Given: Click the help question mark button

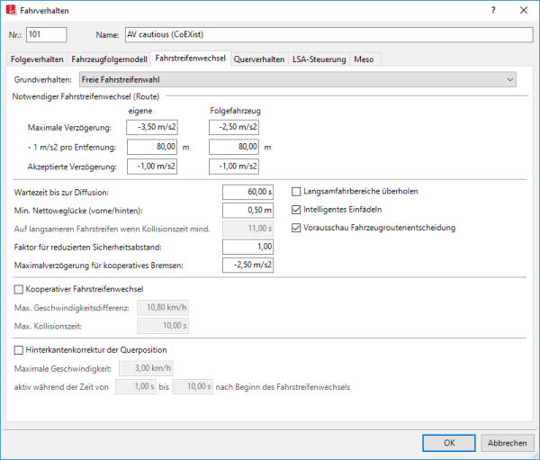Looking at the screenshot, I should (x=491, y=10).
